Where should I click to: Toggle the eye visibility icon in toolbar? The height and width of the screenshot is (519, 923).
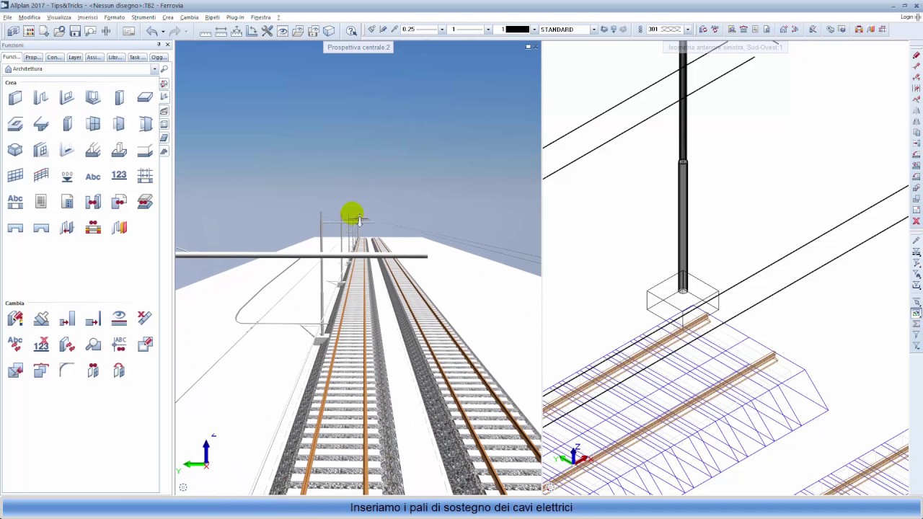[283, 31]
